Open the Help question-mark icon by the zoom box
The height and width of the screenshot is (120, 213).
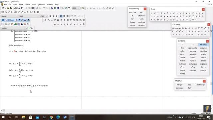[x=83, y=8]
